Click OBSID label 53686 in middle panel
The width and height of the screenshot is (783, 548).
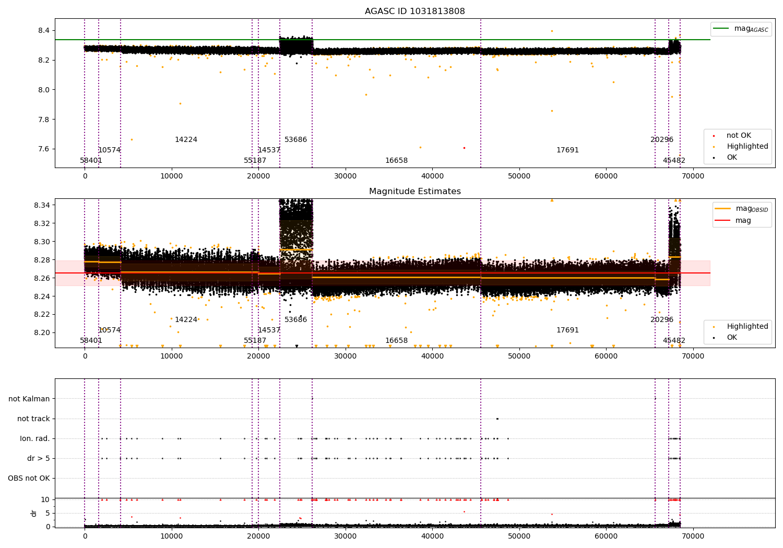pyautogui.click(x=296, y=320)
